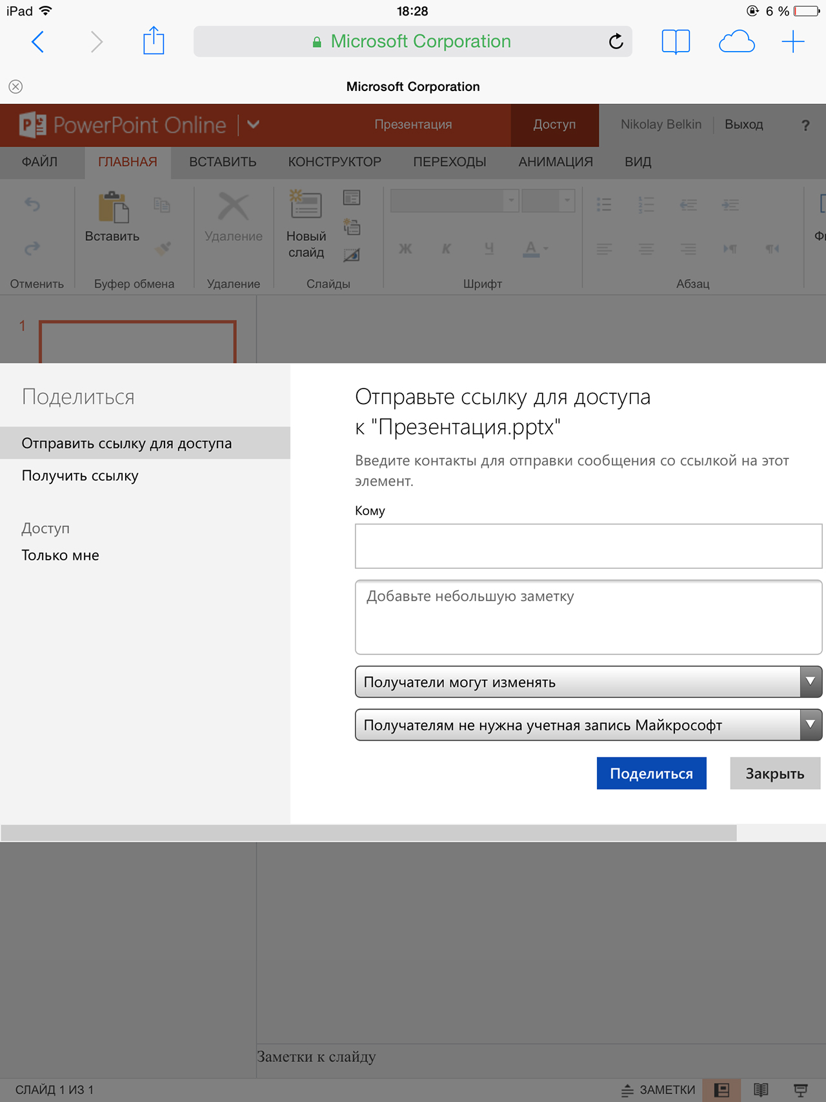Add a new Safari tab

click(x=793, y=42)
